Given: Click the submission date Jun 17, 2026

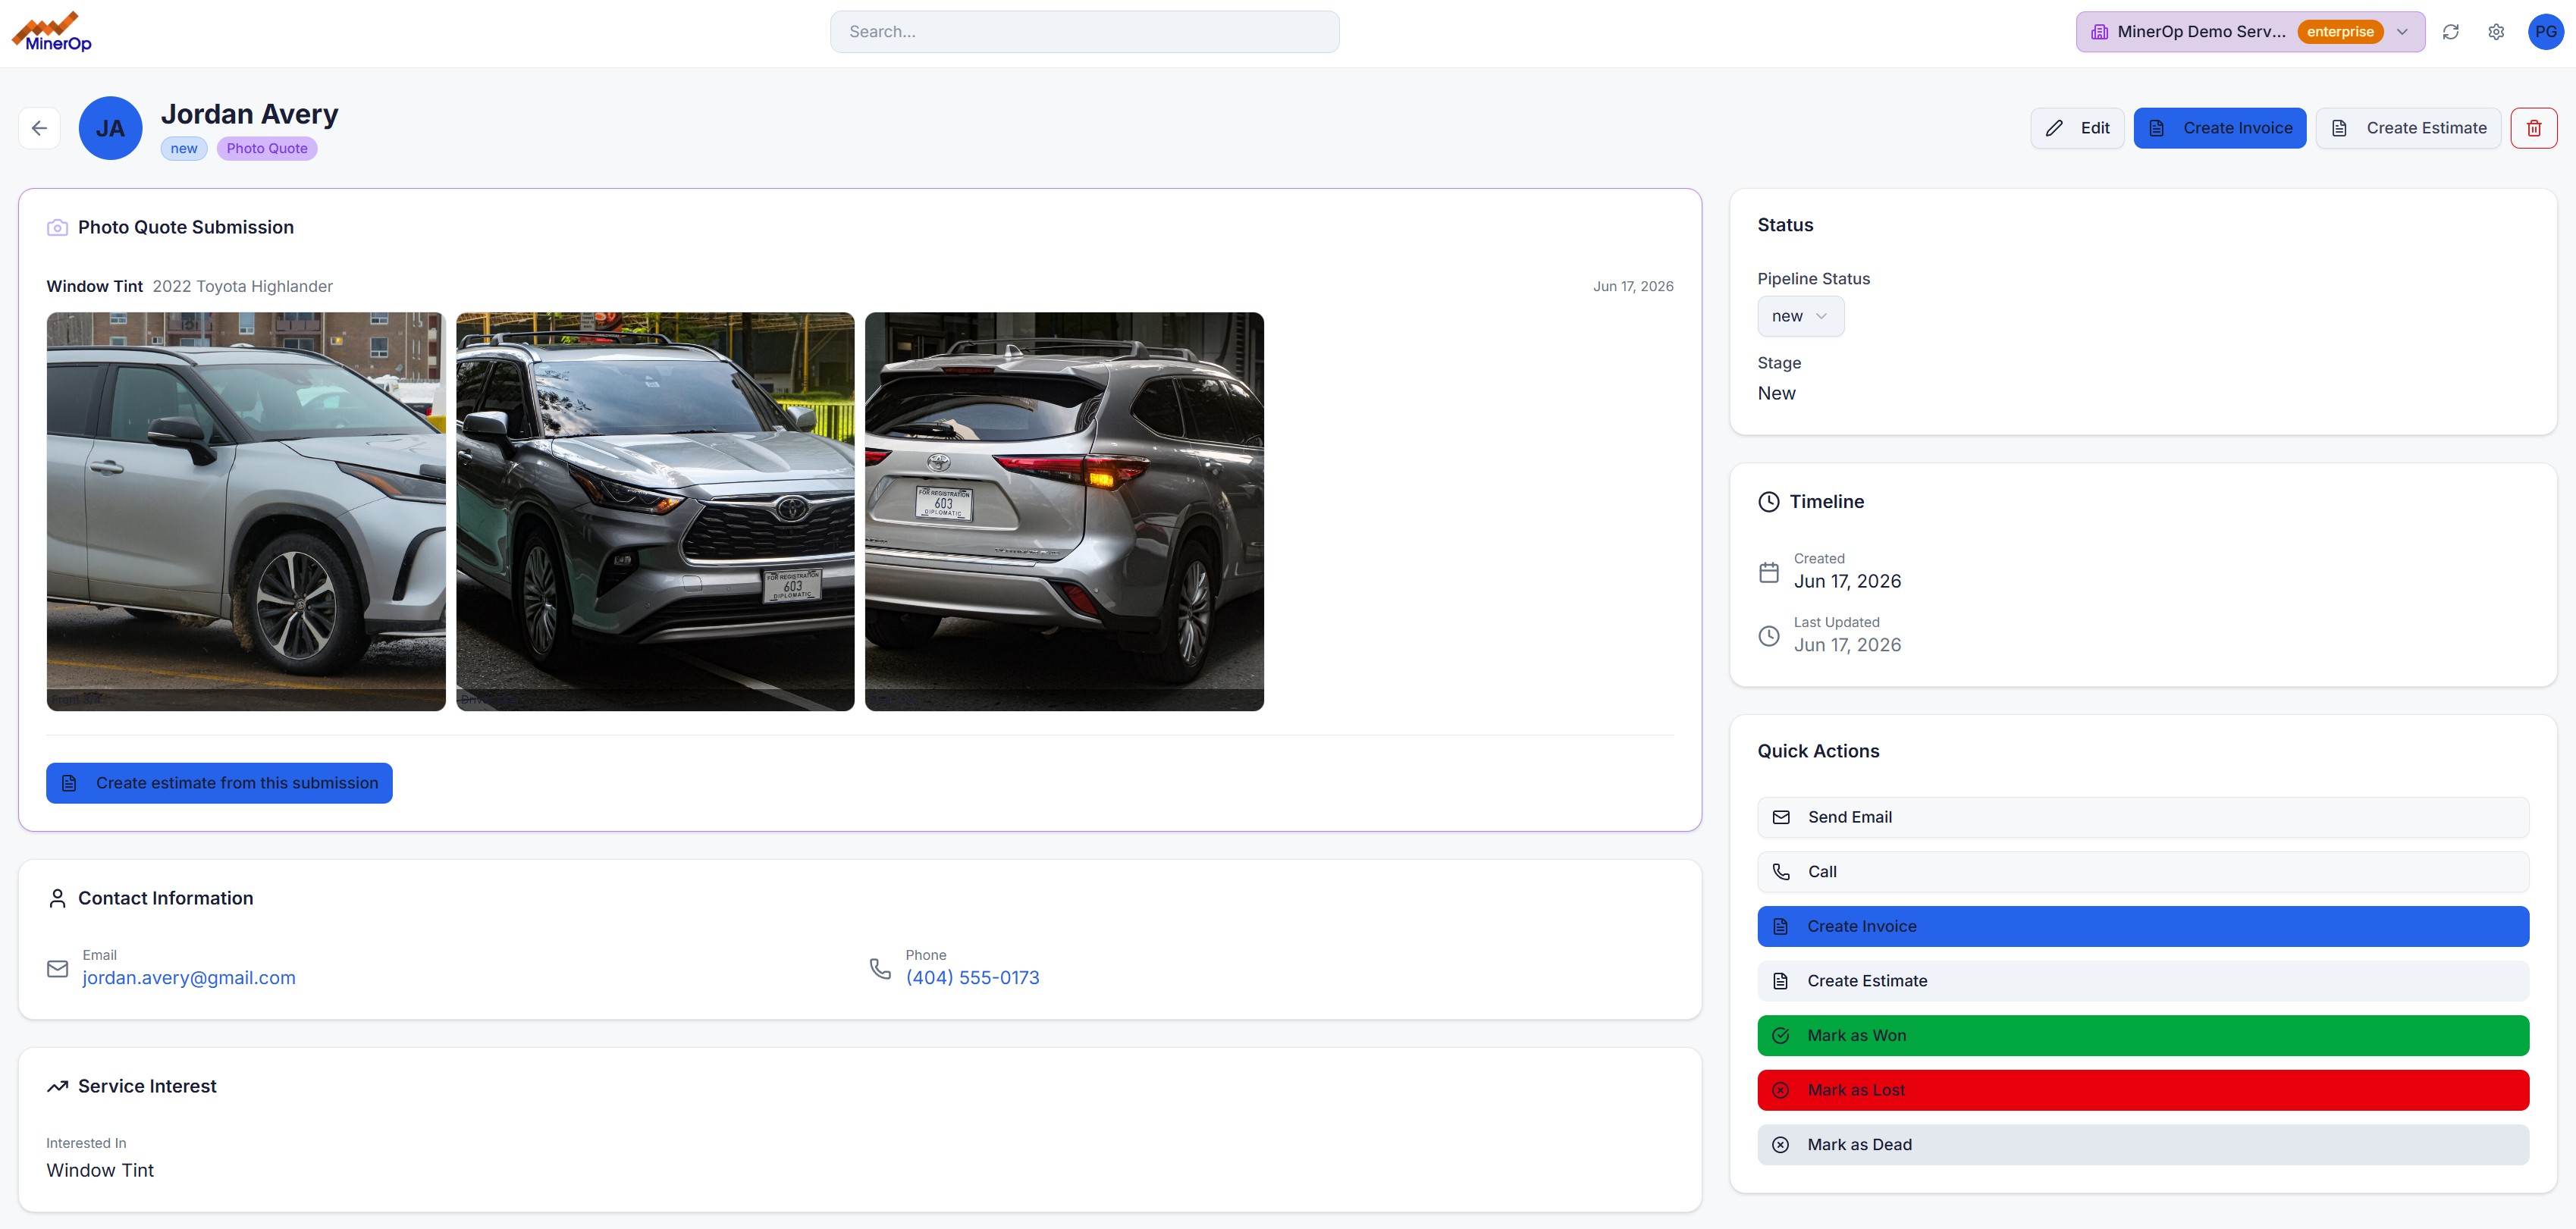Looking at the screenshot, I should [x=1633, y=286].
